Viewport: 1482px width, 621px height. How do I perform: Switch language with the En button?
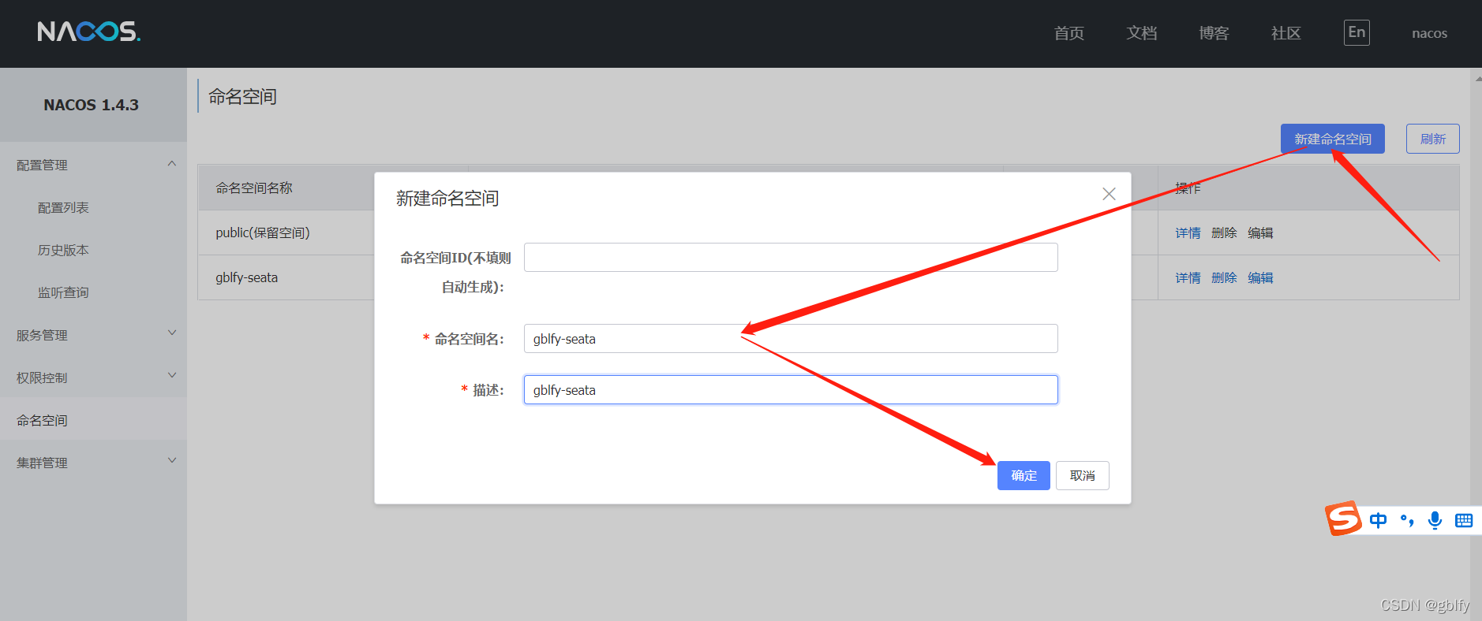tap(1357, 32)
